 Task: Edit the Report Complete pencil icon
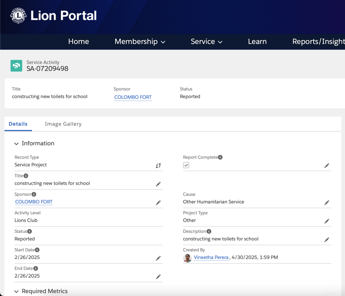pos(327,165)
